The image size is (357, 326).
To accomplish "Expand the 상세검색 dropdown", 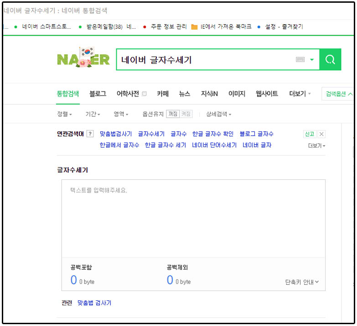I will pyautogui.click(x=218, y=114).
